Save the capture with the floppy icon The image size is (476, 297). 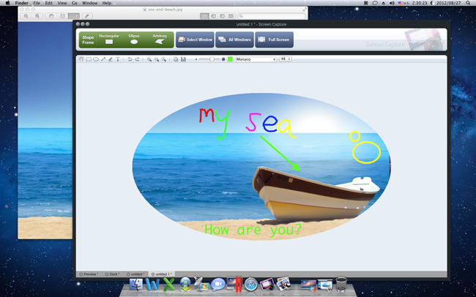coord(183,59)
